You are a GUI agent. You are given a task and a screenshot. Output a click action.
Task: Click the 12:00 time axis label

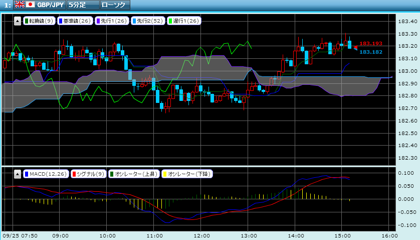point(201,235)
